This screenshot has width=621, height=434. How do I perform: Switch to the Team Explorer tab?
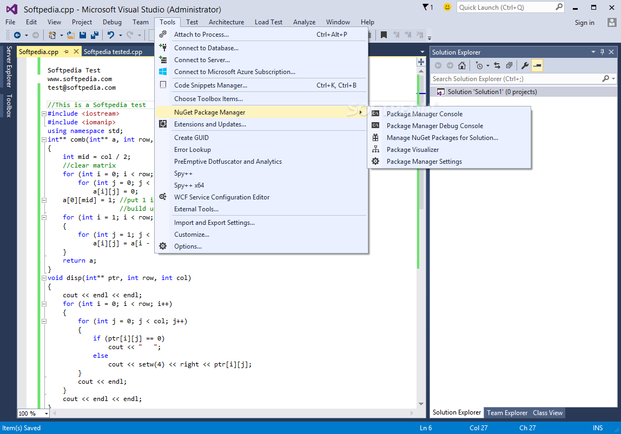(x=507, y=412)
